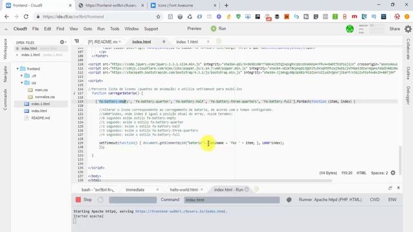Add new editor tab plus icon
The height and width of the screenshot is (232, 413).
coord(219,41)
